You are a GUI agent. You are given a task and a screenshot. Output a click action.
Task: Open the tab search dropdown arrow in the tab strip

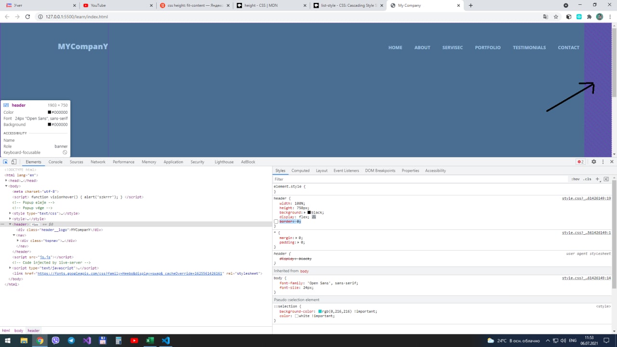565,5
